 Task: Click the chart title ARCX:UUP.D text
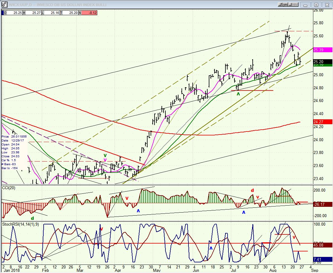[58, 5]
